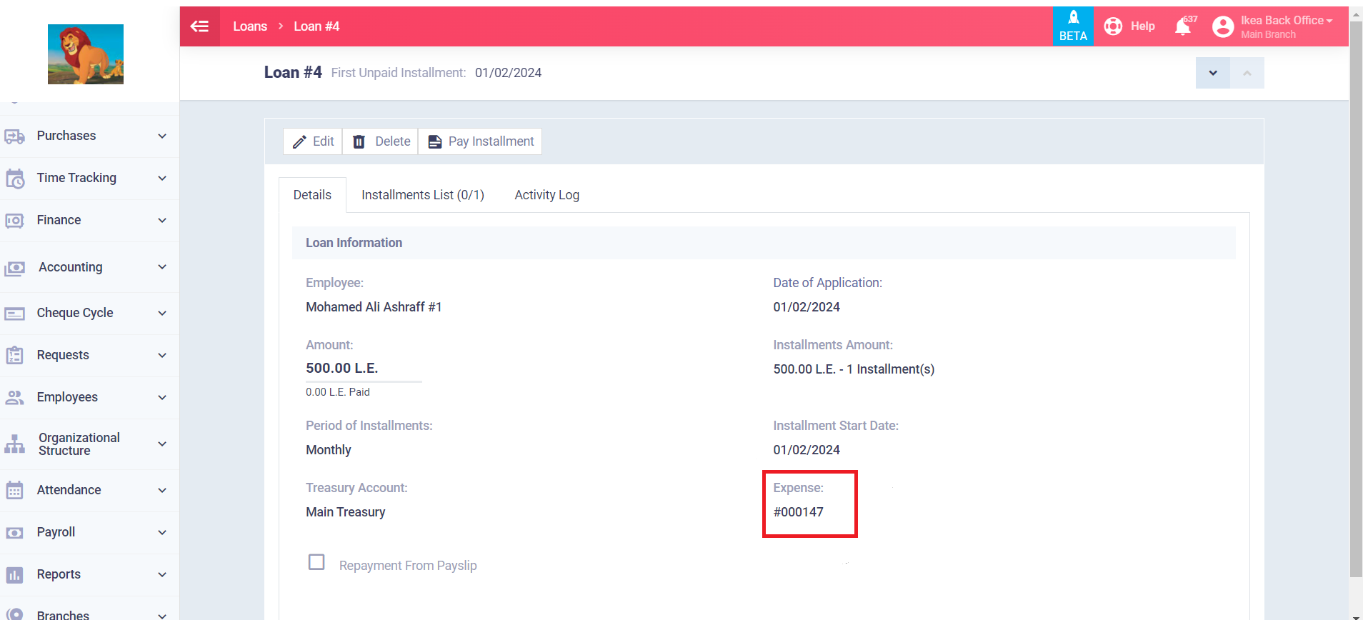Enable Repayment From Payslip checkbox
The image size is (1363, 620).
[x=316, y=562]
